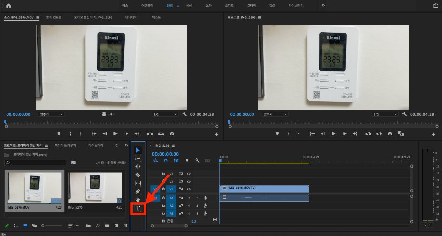Toggle V1 track eye visibility

(x=189, y=189)
